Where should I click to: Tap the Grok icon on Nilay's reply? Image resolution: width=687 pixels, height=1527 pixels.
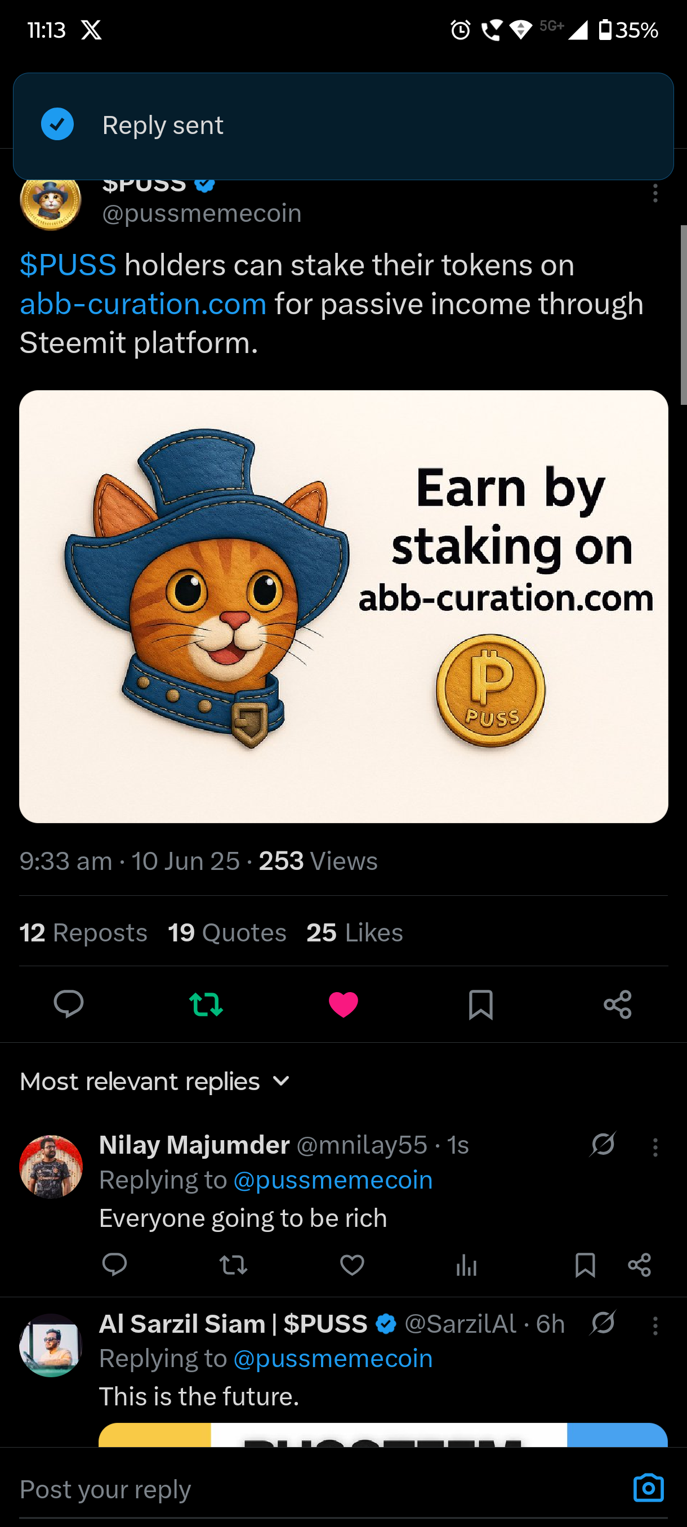(603, 1144)
